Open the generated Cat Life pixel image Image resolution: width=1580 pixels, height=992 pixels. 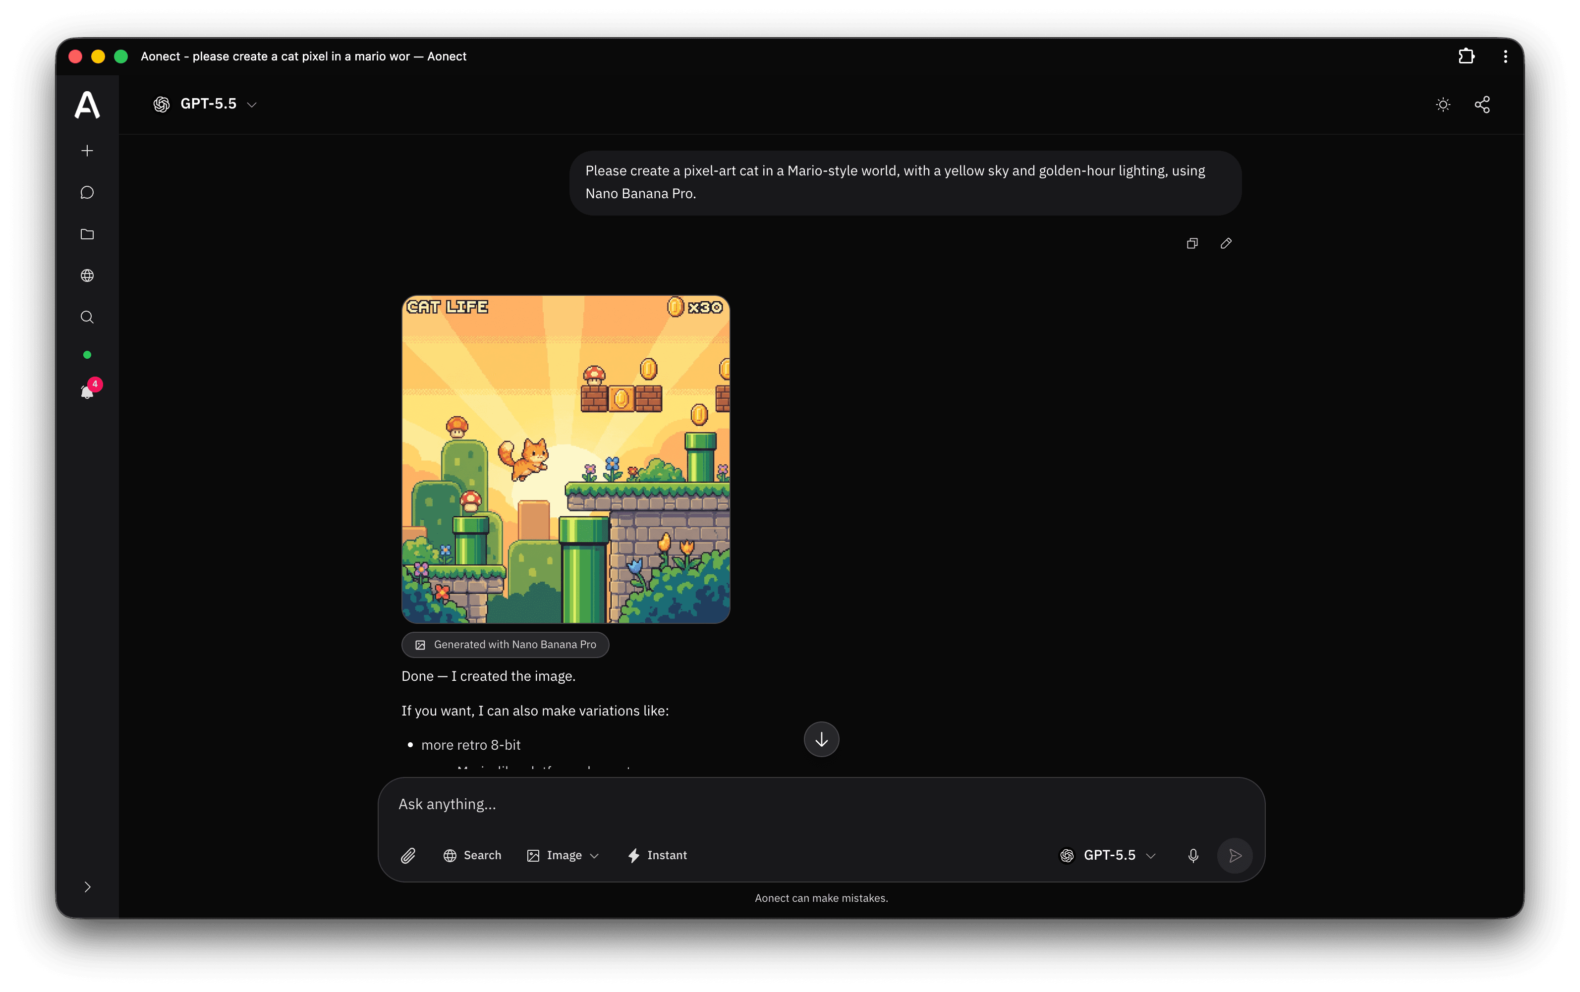tap(565, 459)
